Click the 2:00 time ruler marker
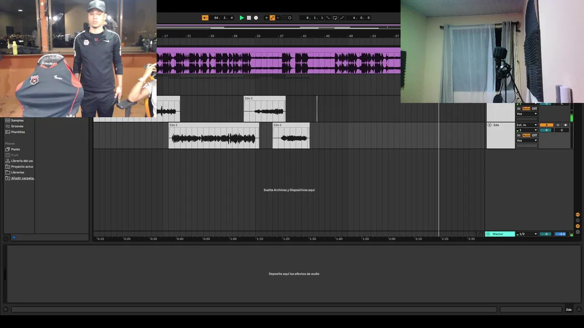This screenshot has height=328, width=584. [392, 239]
